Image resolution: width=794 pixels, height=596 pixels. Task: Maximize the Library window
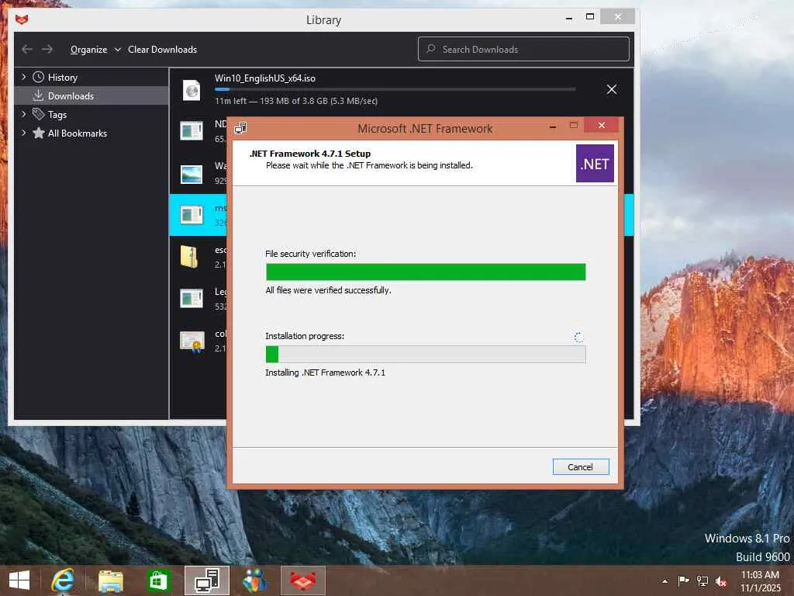[x=590, y=17]
